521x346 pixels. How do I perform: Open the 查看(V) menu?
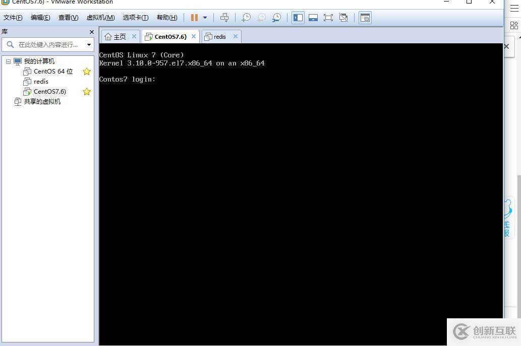coord(69,18)
